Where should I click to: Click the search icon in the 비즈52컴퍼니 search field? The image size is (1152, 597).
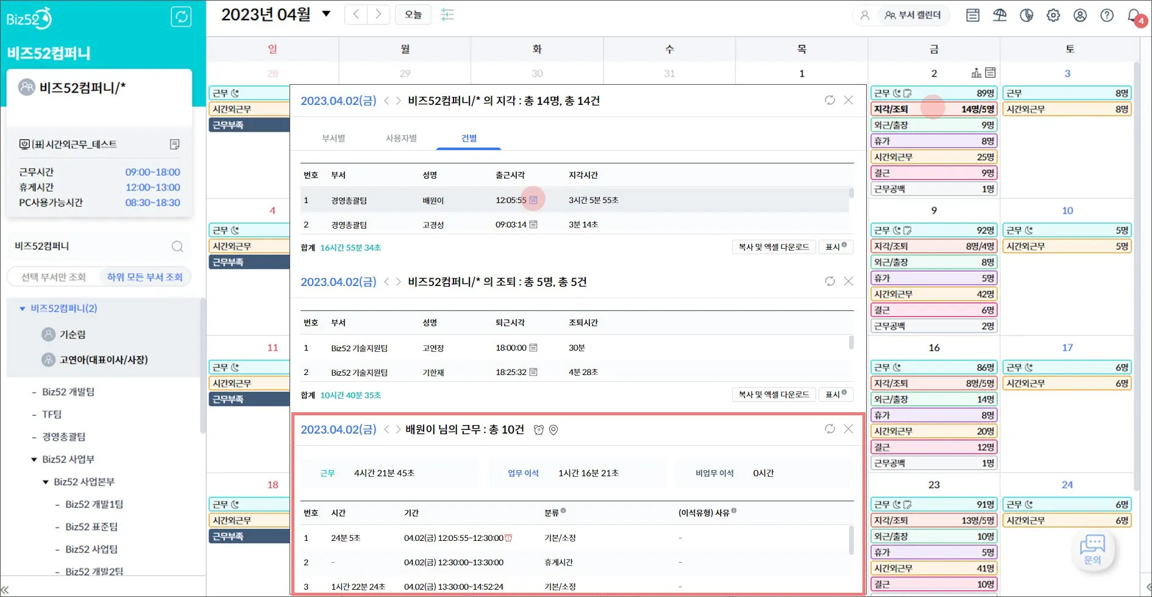(177, 246)
